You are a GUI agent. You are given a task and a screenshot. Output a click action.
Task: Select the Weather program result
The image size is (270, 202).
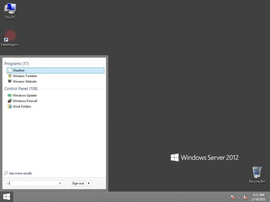[55, 70]
